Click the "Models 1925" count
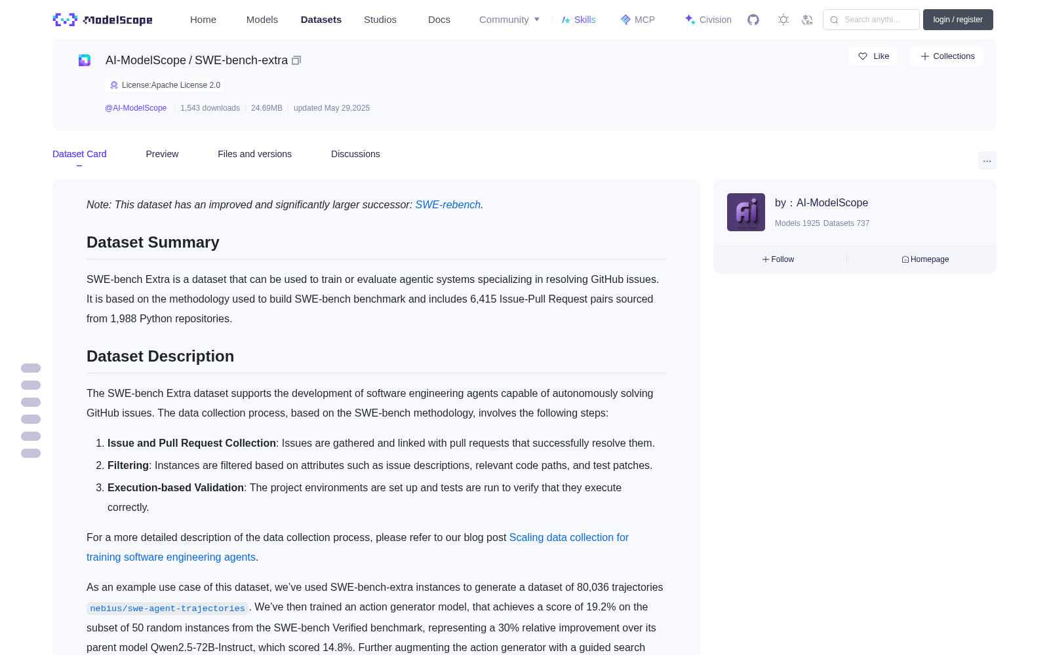 pos(797,223)
